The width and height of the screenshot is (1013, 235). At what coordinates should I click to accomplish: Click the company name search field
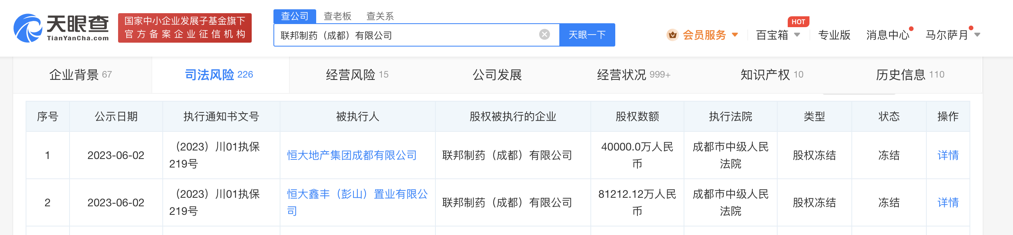click(x=405, y=35)
